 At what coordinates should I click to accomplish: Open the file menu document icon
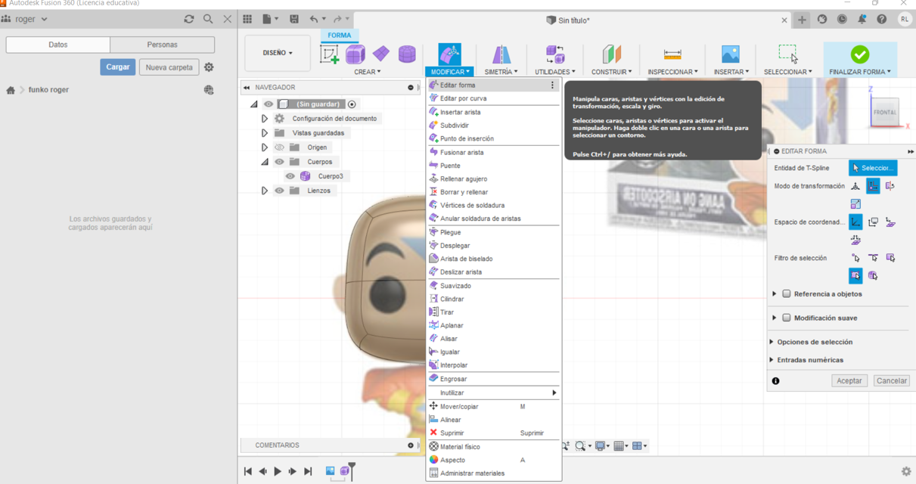[x=267, y=19]
